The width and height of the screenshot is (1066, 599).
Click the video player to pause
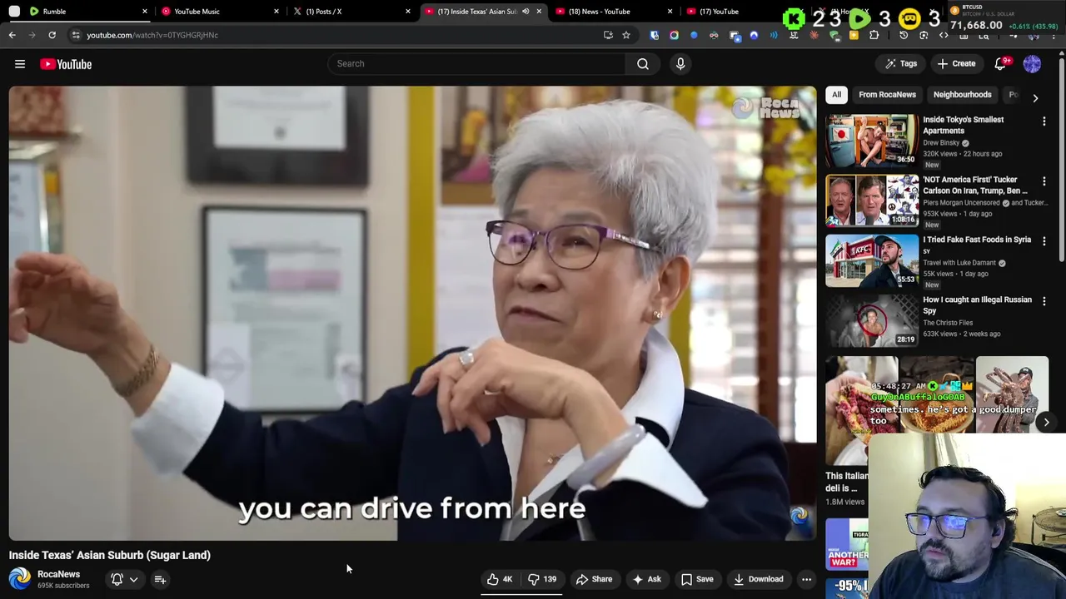[412, 313]
